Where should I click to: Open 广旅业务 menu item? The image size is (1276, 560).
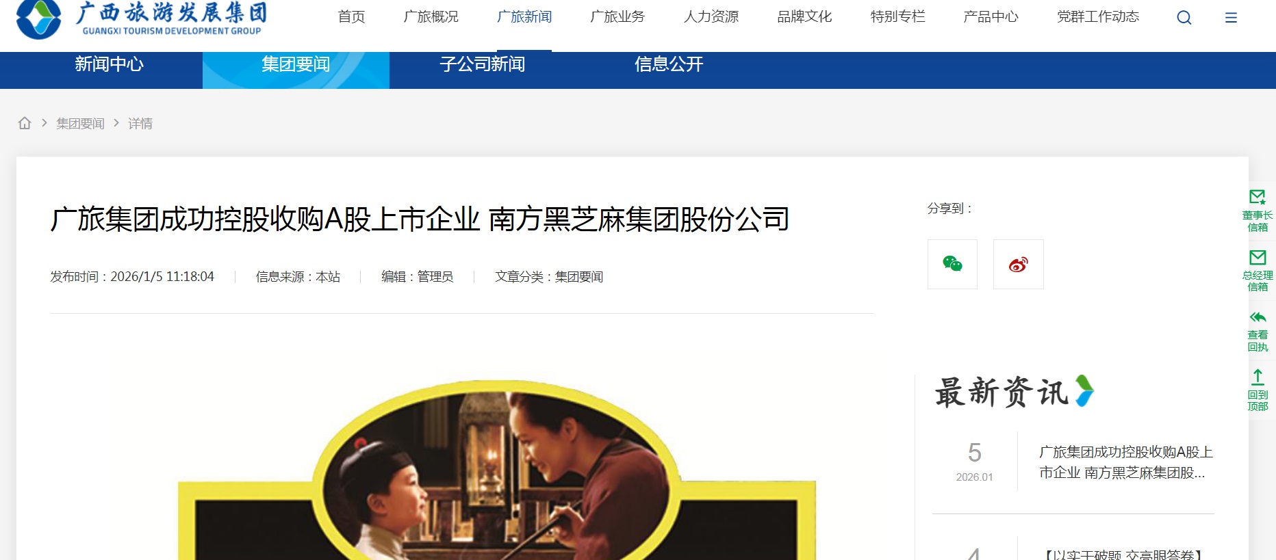click(x=617, y=16)
